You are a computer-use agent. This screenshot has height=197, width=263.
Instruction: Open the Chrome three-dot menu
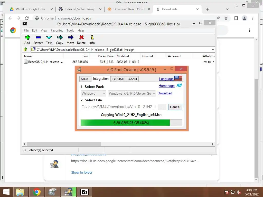click(253, 18)
